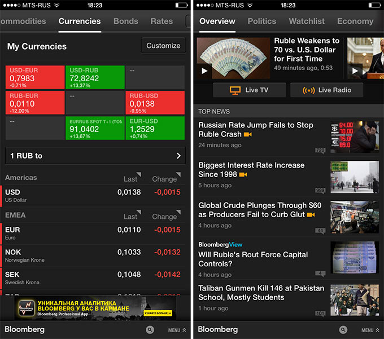Expand MENU on the left screen
This screenshot has width=384, height=339.
[x=177, y=330]
